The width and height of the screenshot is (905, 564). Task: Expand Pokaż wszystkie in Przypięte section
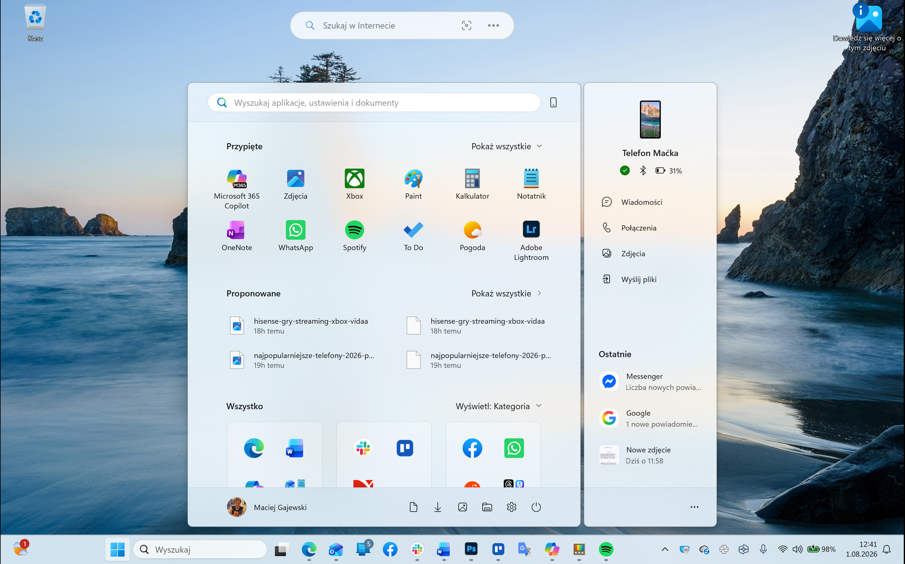click(506, 146)
